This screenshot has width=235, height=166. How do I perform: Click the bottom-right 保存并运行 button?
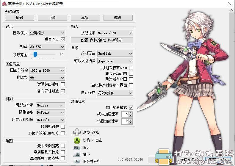coord(218,159)
